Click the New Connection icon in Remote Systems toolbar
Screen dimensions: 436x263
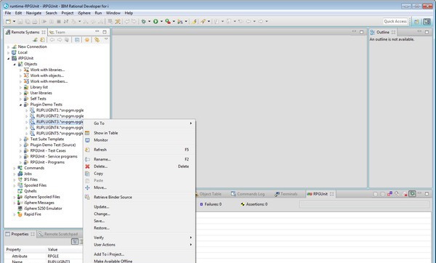coord(36,40)
